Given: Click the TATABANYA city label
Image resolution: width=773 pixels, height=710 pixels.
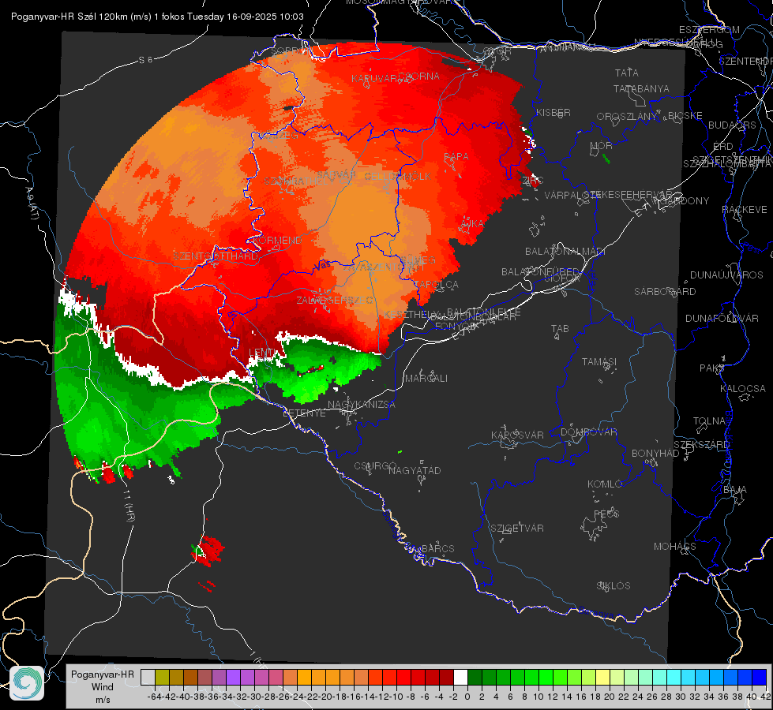Looking at the screenshot, I should click(x=641, y=88).
